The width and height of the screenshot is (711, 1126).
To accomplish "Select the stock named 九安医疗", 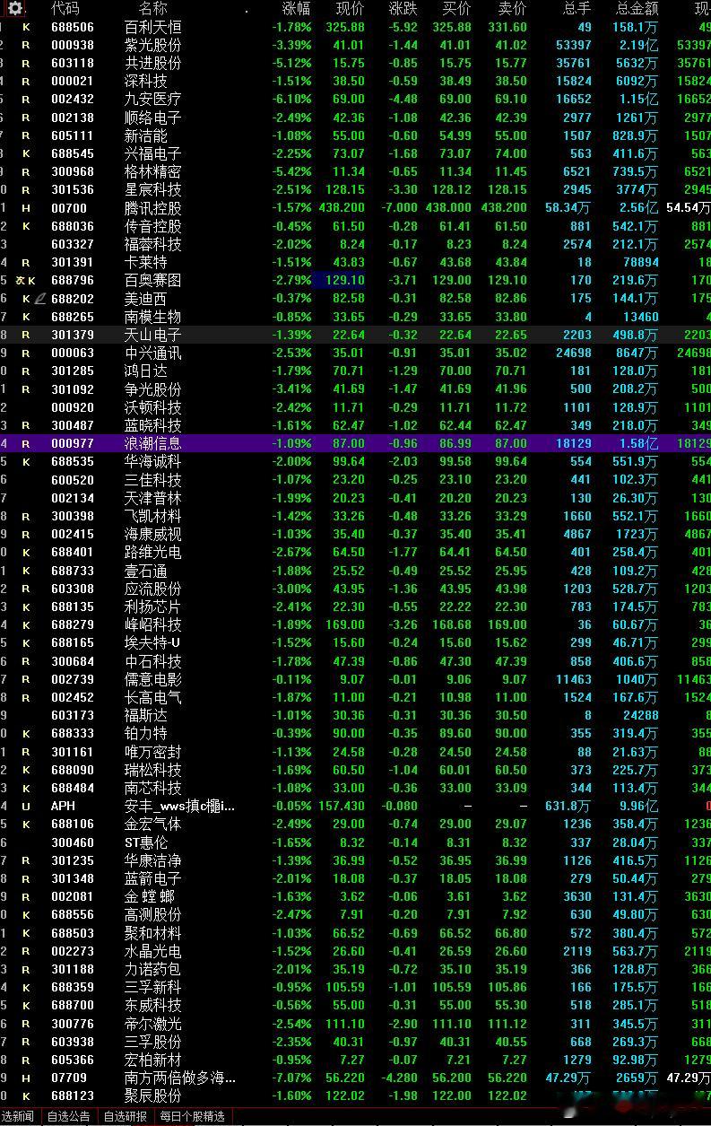I will click(x=152, y=100).
